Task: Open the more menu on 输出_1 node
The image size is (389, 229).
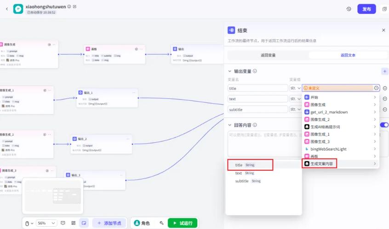Action: pyautogui.click(x=134, y=93)
